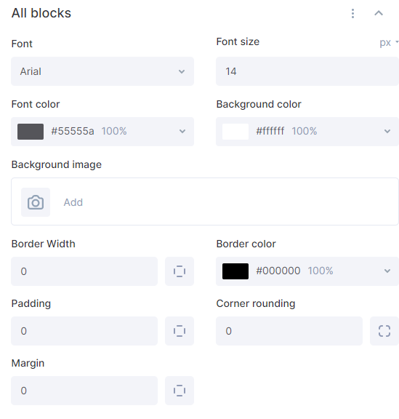
Task: Click the Font size field showing 14
Action: [307, 71]
